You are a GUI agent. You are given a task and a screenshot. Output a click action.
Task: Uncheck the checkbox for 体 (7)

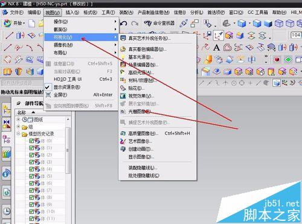tap(31, 190)
